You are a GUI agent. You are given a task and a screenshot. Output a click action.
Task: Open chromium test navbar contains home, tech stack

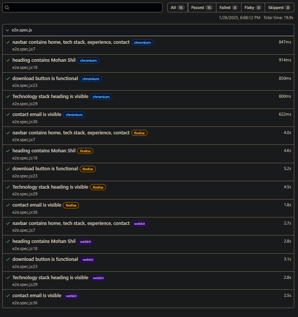pyautogui.click(x=71, y=42)
